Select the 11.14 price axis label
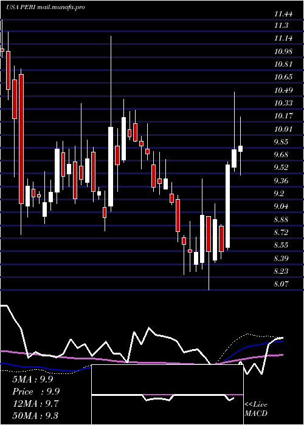The height and width of the screenshot is (425, 304). click(283, 38)
